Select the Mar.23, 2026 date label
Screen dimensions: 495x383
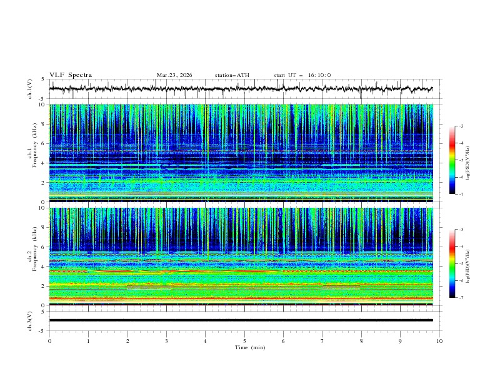(x=174, y=75)
